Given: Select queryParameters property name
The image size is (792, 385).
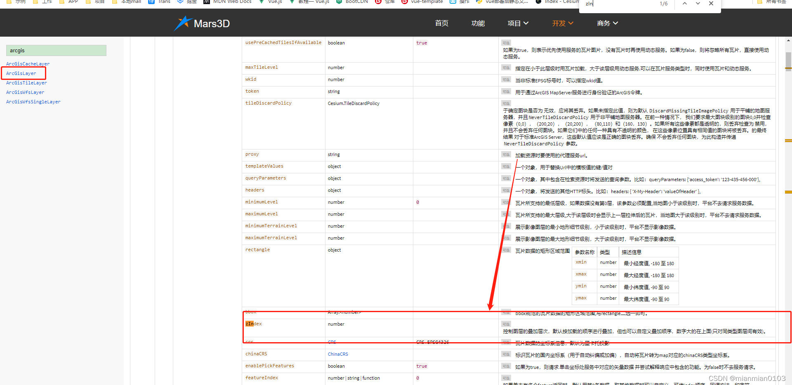Looking at the screenshot, I should [x=266, y=178].
